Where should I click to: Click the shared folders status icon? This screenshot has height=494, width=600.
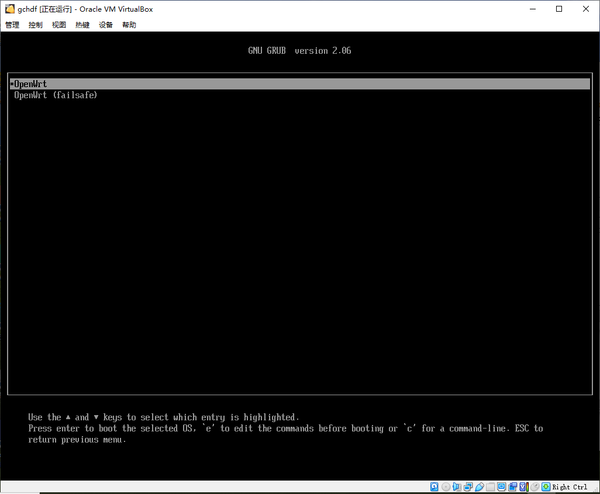(x=490, y=487)
